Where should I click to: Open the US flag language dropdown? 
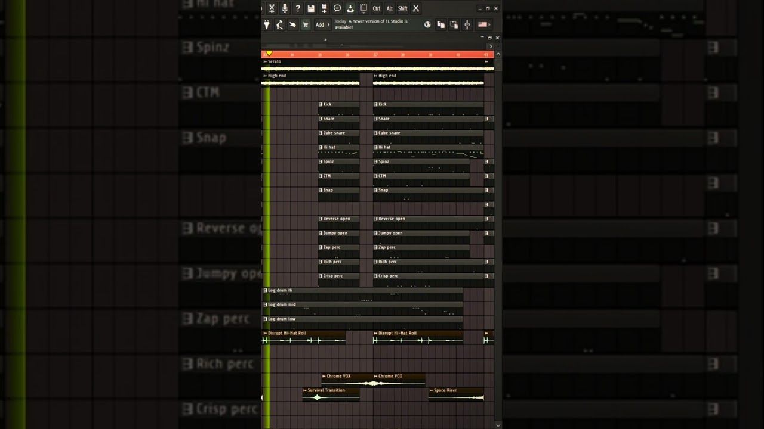483,24
